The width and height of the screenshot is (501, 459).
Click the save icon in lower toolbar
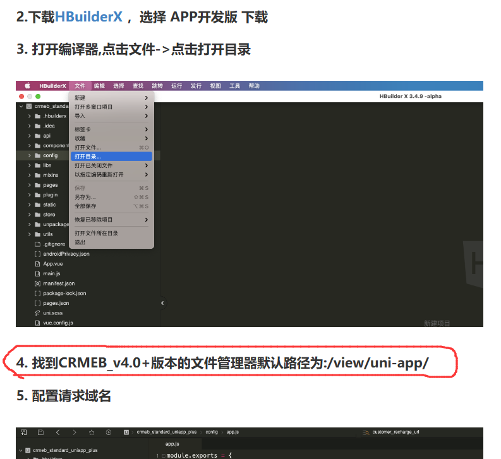coord(40,432)
